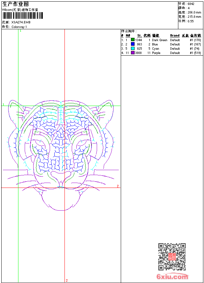Viewport: 204px width, 283px height.
Task: Click the scale value '0.55'
Action: (x=191, y=21)
